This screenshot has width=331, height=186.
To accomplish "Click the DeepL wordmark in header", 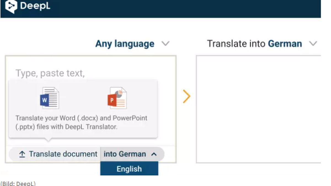I will coord(35,6).
